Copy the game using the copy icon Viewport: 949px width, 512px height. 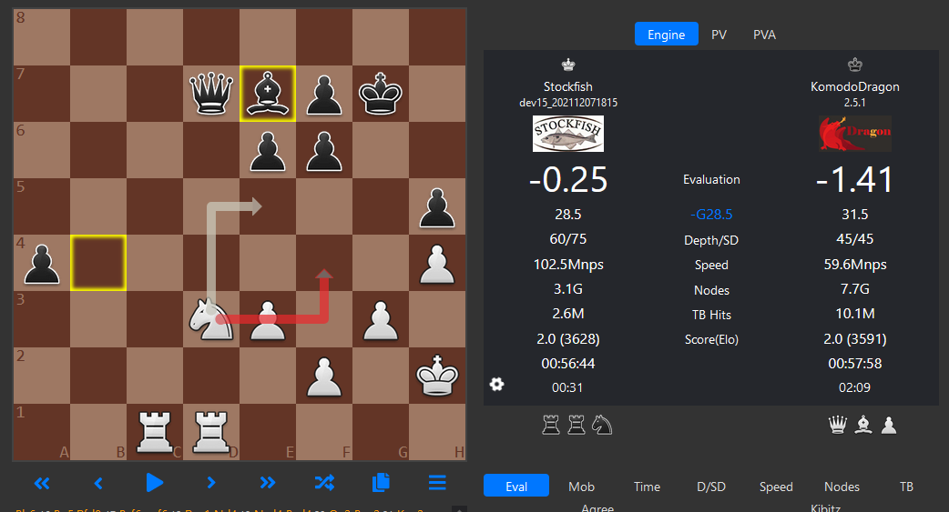[381, 482]
